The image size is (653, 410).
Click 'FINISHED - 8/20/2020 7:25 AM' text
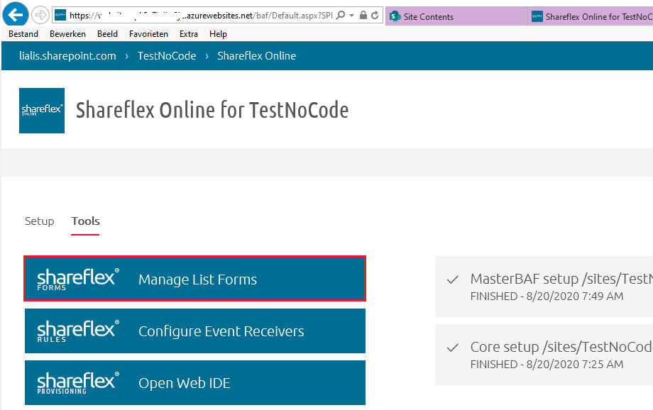tap(547, 365)
